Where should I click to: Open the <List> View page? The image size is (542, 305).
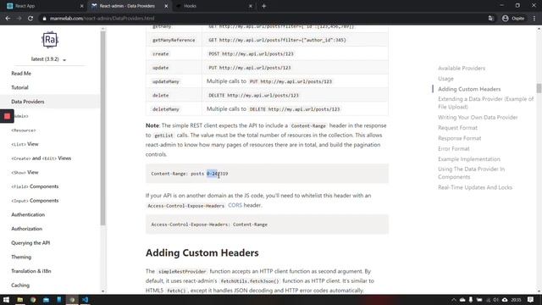(x=25, y=144)
